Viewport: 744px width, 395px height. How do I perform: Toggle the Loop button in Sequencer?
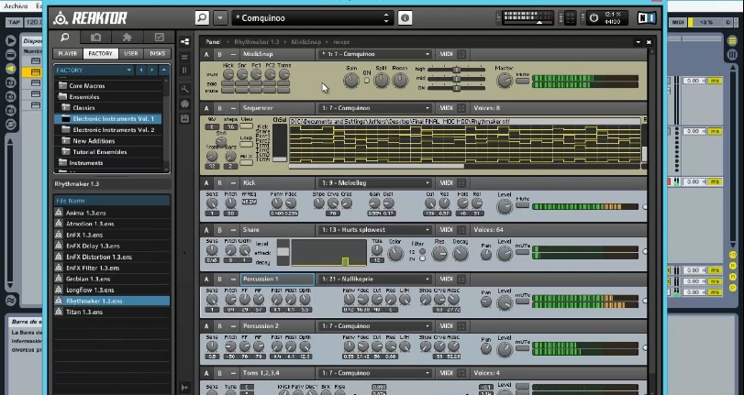(246, 145)
